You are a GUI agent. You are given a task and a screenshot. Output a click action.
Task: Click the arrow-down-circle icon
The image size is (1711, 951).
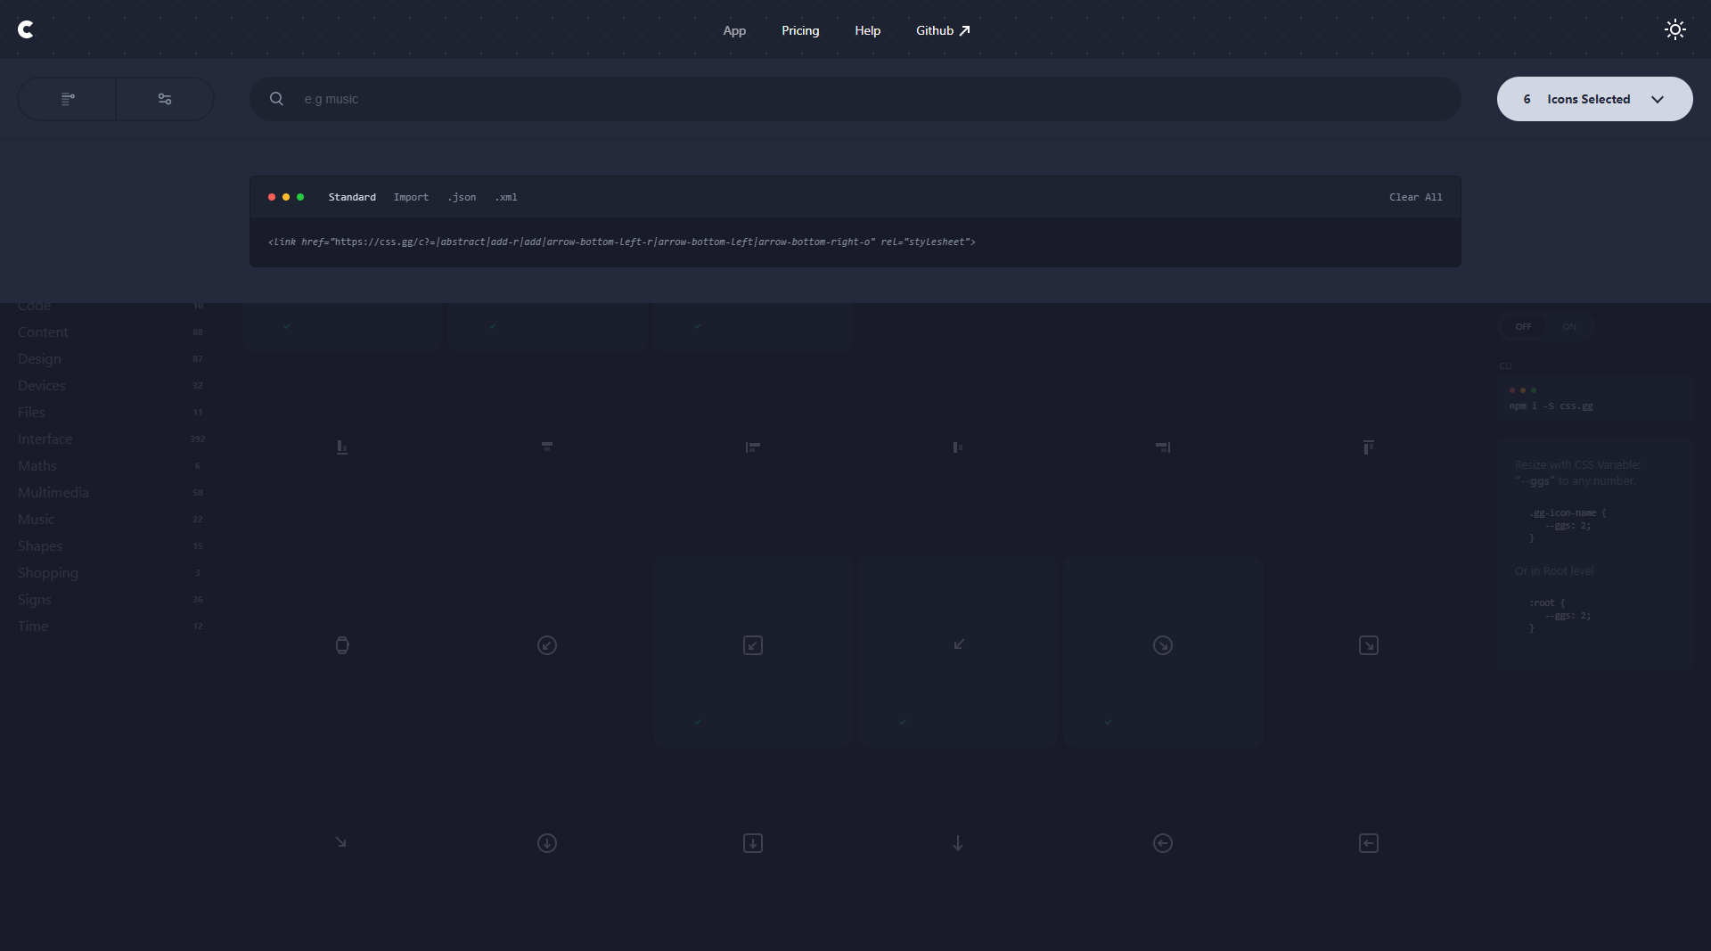pos(547,843)
